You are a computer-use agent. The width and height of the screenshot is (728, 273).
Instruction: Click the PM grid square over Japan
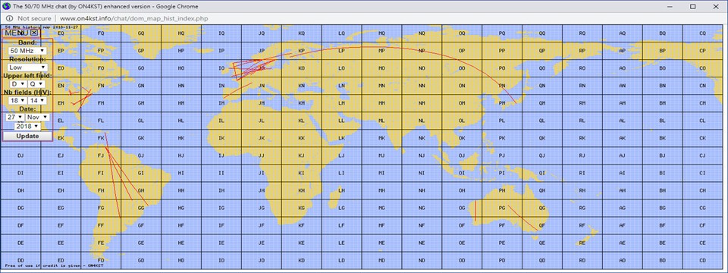click(x=502, y=103)
